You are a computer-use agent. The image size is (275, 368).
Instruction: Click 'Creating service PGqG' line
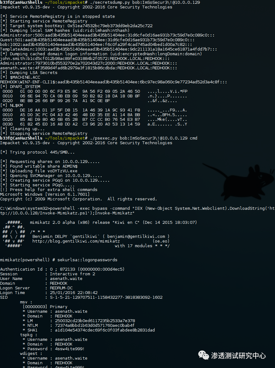click(x=55, y=180)
